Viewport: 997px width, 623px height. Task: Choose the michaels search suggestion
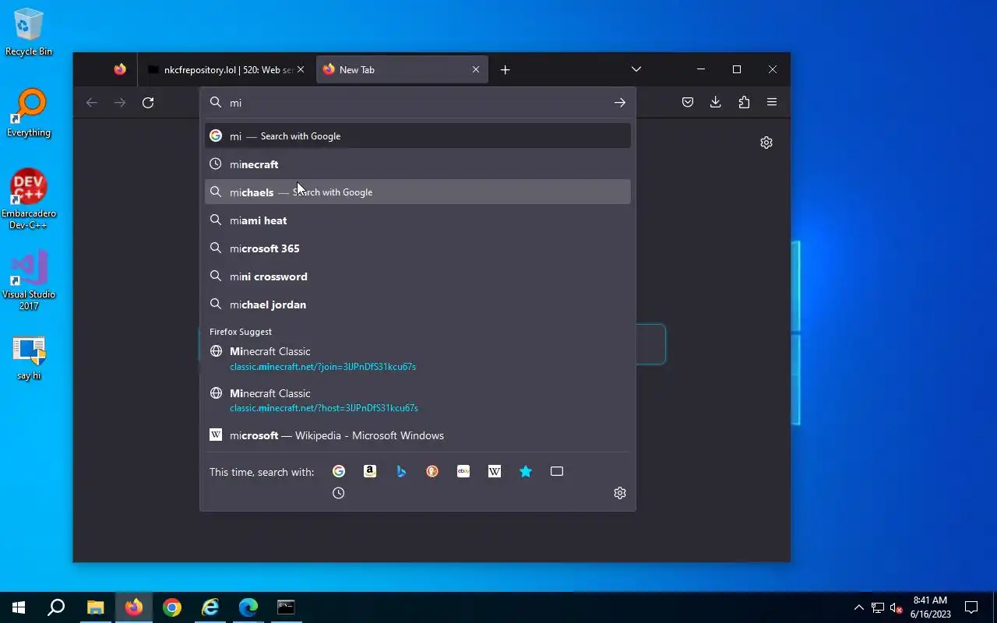point(417,192)
